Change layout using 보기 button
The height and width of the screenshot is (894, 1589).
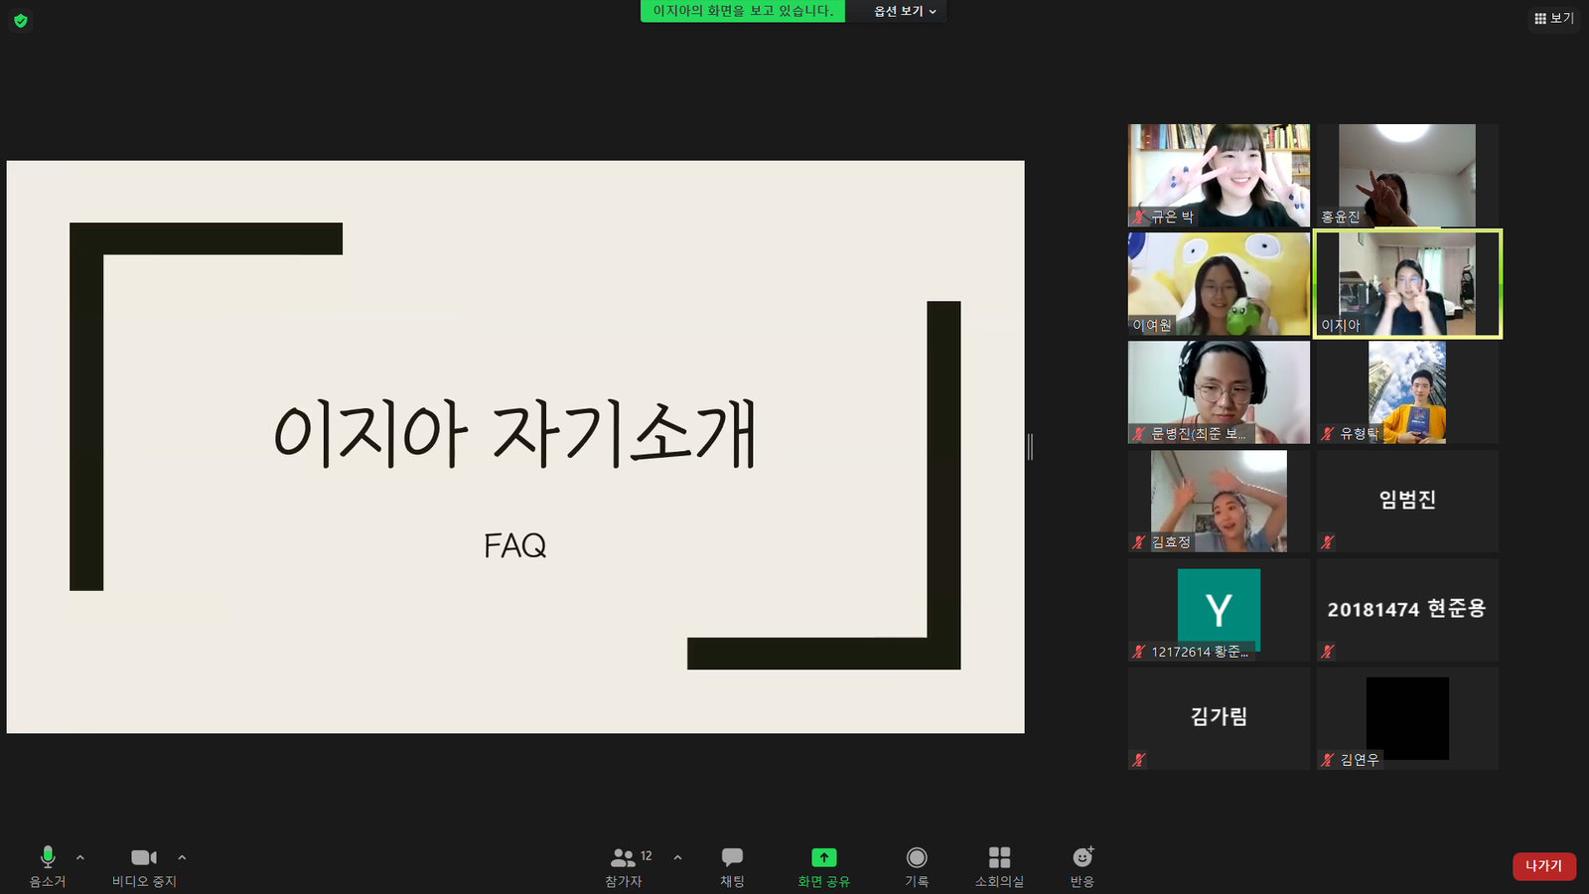(1554, 18)
